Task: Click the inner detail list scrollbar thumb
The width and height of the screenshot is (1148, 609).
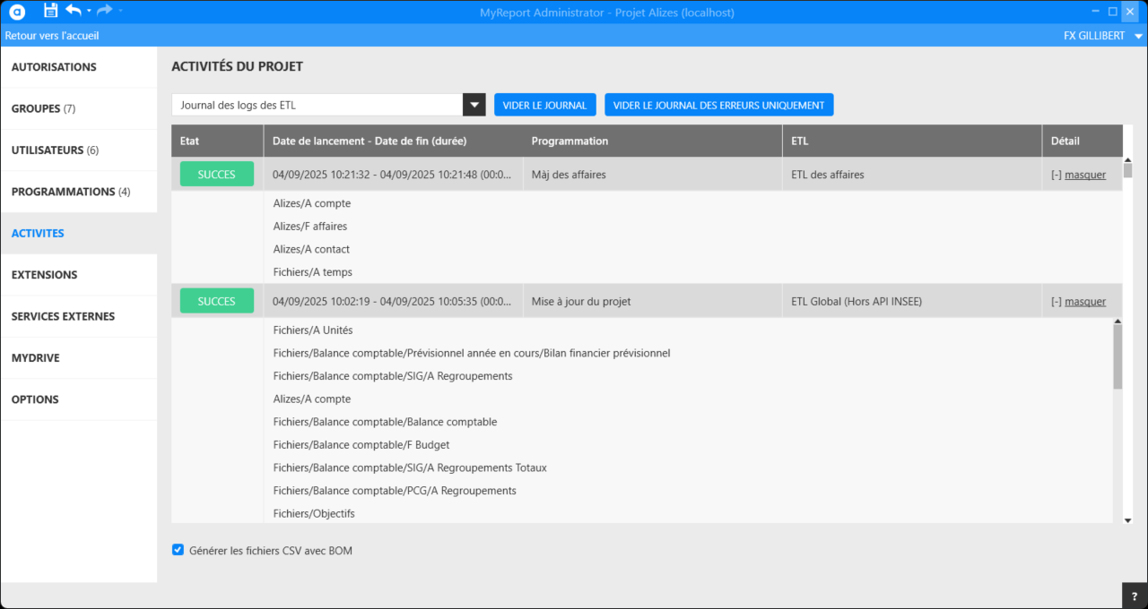Action: tap(1117, 356)
